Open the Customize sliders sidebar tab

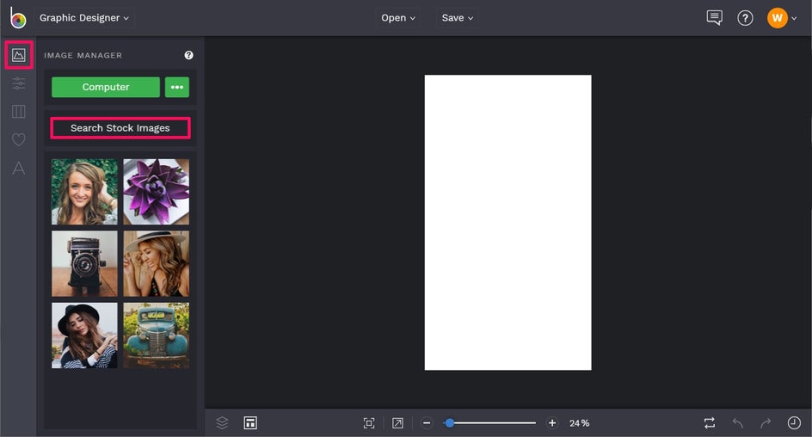19,83
